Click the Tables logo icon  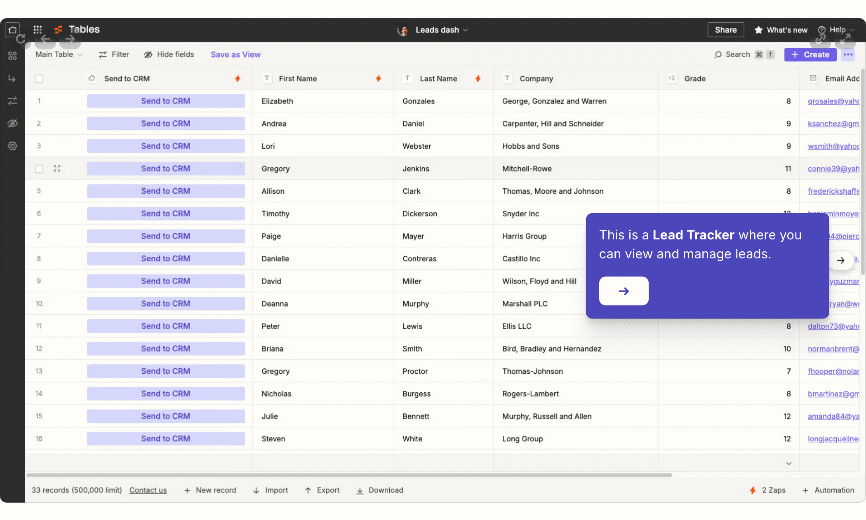59,30
